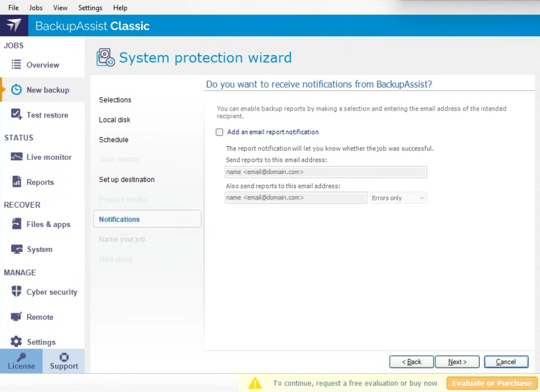Click the Overview list icon
This screenshot has width=540, height=392.
point(16,65)
